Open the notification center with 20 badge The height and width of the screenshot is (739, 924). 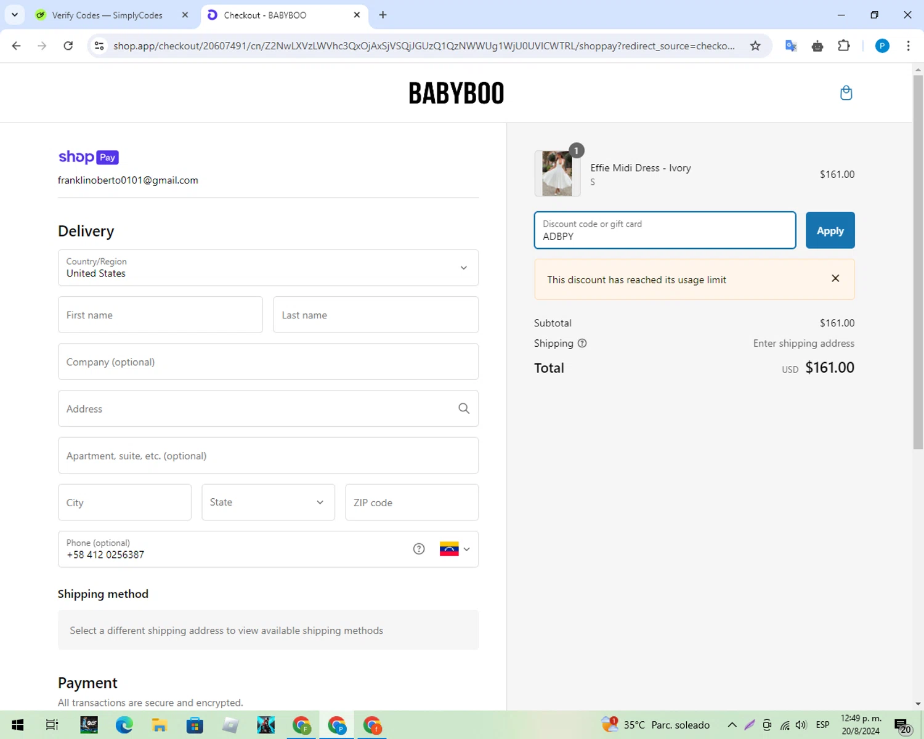pyautogui.click(x=902, y=725)
